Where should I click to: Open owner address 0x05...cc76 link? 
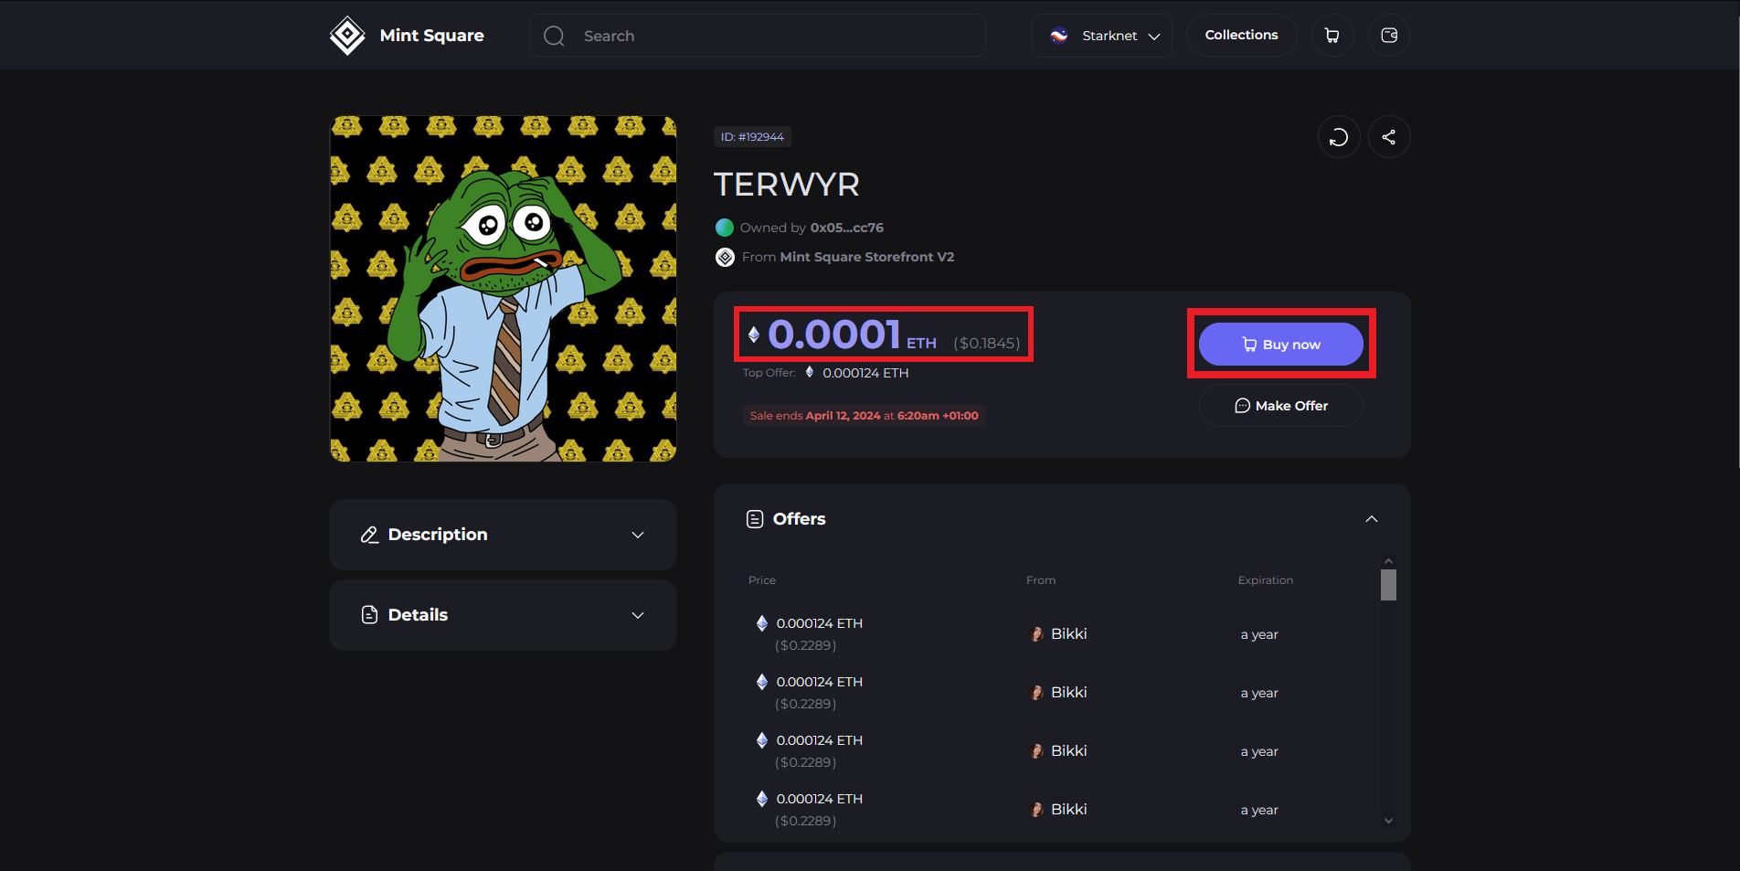[846, 228]
